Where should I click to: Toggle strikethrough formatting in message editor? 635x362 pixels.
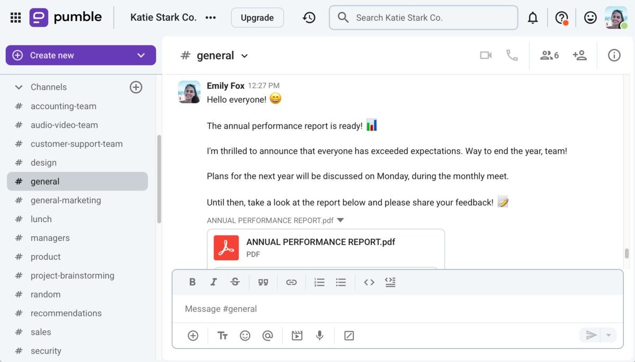[x=235, y=282]
